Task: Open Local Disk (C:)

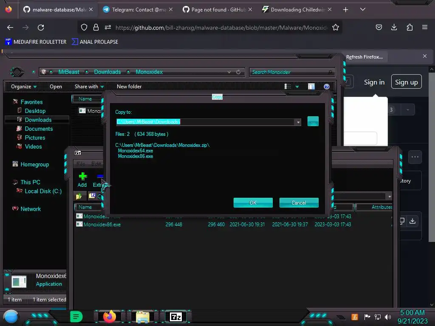Action: [x=43, y=191]
